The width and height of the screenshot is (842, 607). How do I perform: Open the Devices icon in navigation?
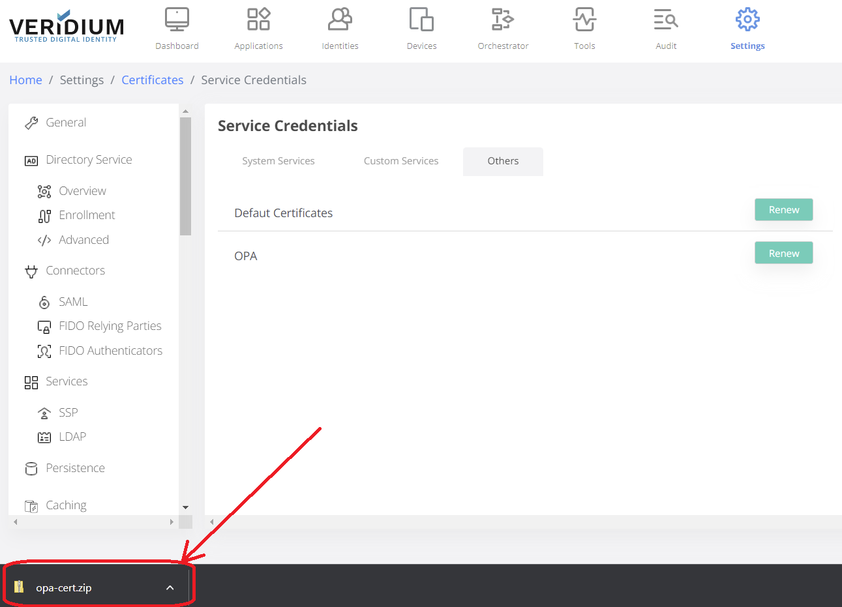tap(421, 20)
